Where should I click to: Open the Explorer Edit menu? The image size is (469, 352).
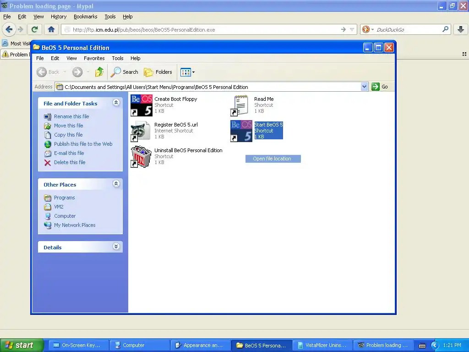(55, 58)
